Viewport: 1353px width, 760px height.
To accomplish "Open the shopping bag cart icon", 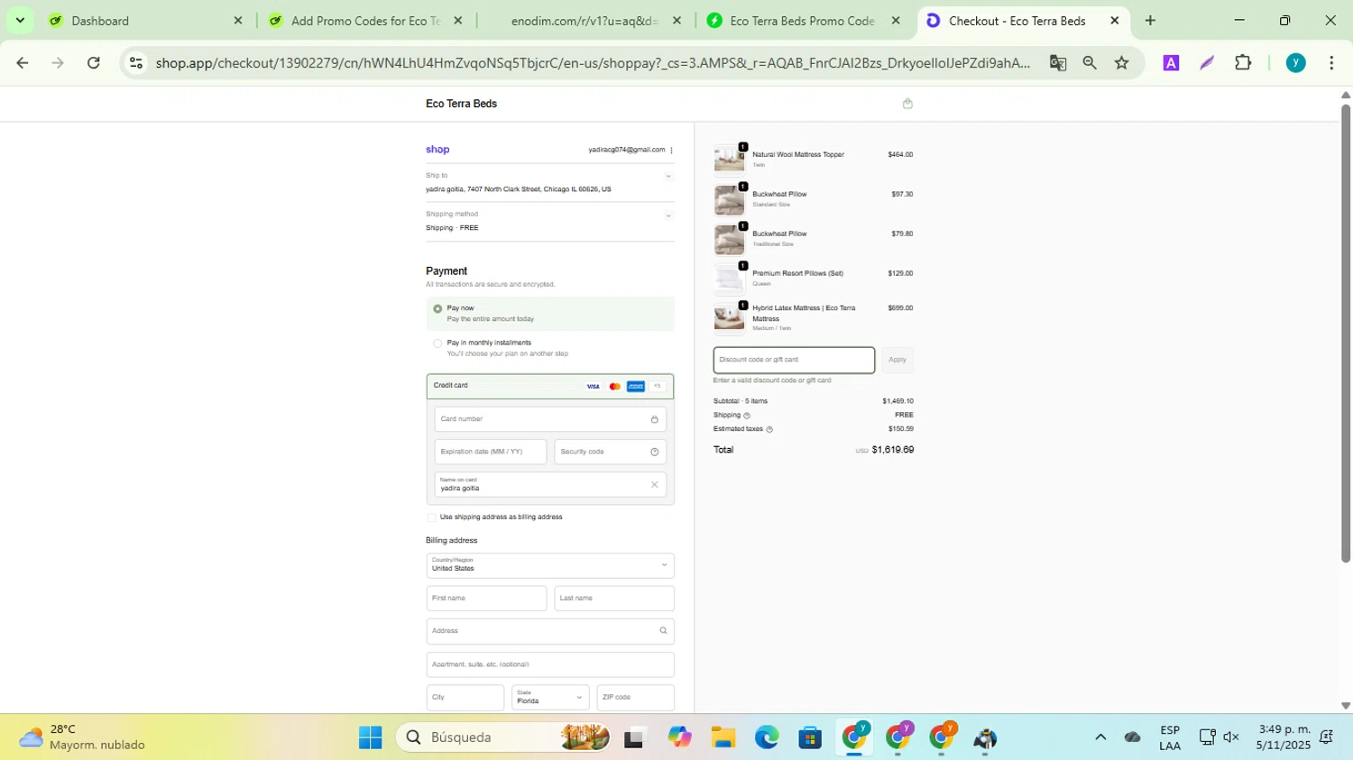I will point(907,104).
